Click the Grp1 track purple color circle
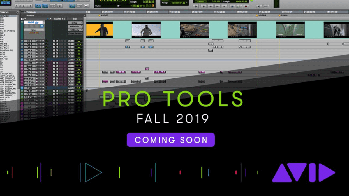349x196 pixels. [22, 63]
